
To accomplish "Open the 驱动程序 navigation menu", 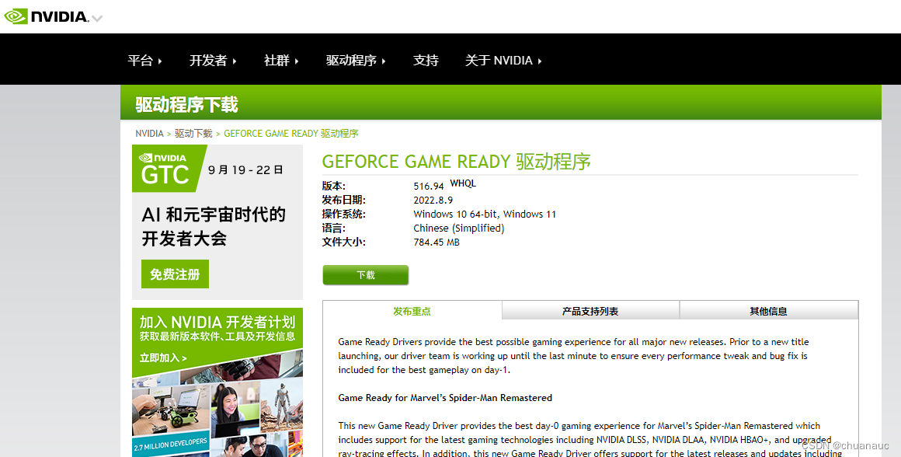I will coord(356,61).
